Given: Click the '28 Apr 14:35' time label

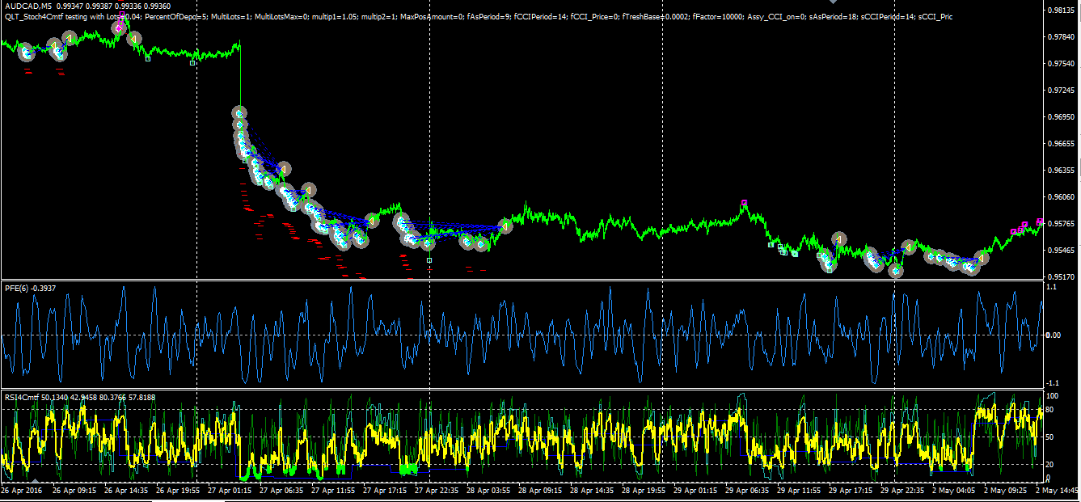Looking at the screenshot, I should coord(592,491).
